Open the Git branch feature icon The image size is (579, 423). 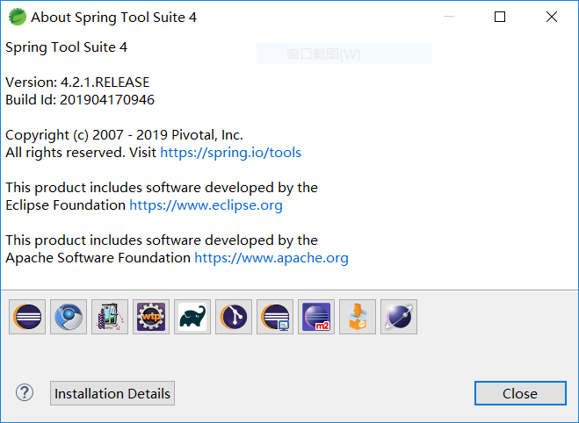click(x=234, y=317)
